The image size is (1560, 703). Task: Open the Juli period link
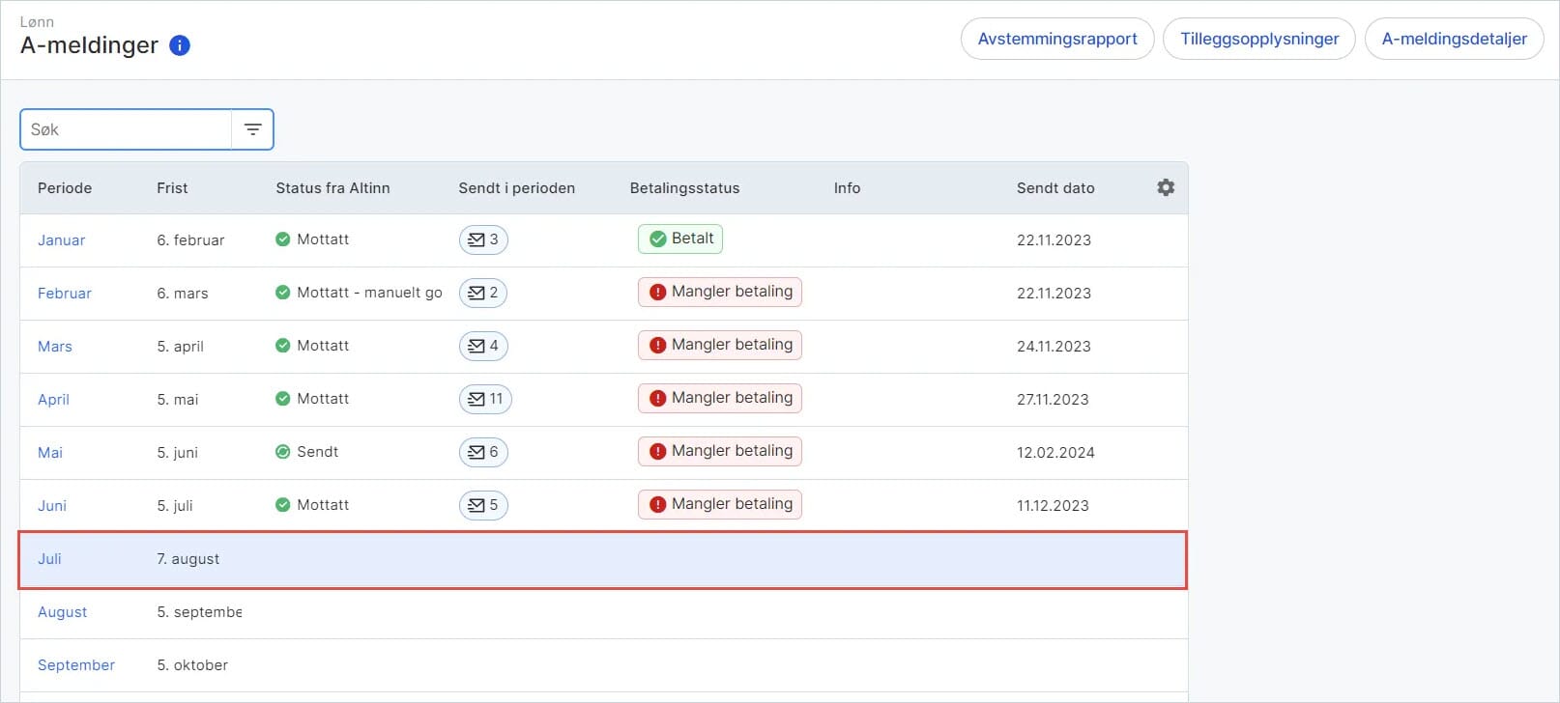point(49,559)
